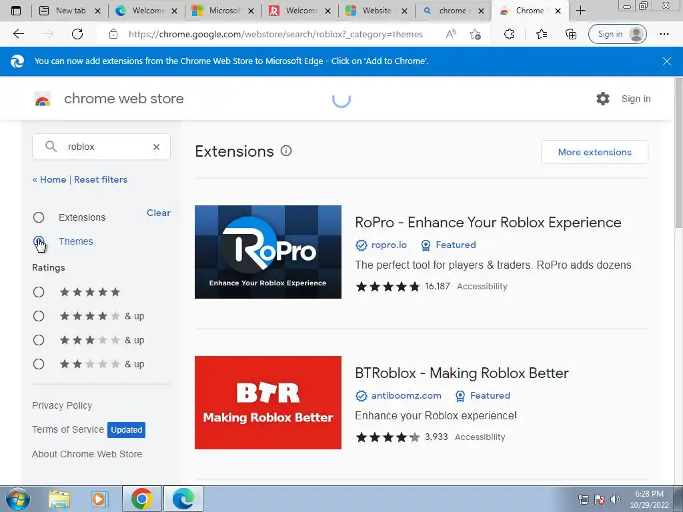Focus the address bar URL
The width and height of the screenshot is (683, 512).
coord(275,34)
